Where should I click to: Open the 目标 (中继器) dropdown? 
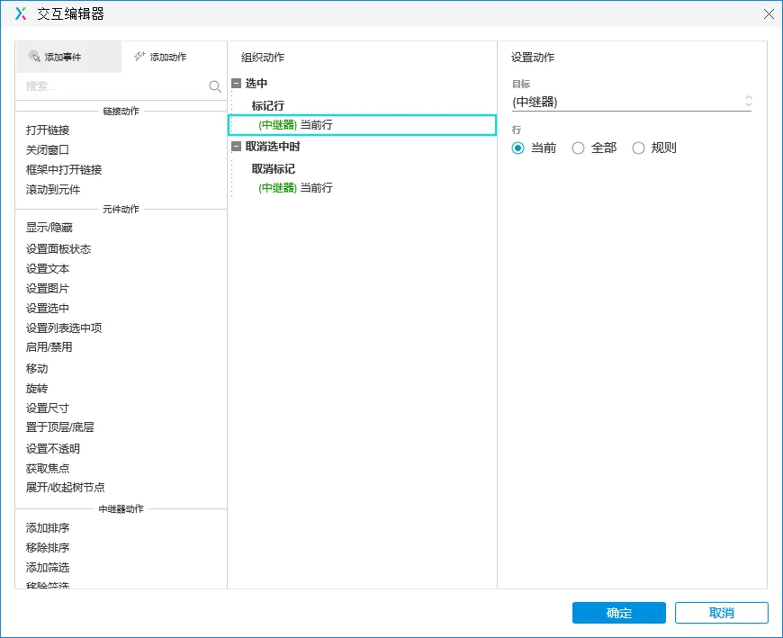coord(632,102)
